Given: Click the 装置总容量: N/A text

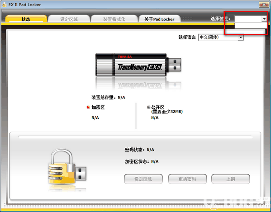Looking at the screenshot, I should click(109, 98).
